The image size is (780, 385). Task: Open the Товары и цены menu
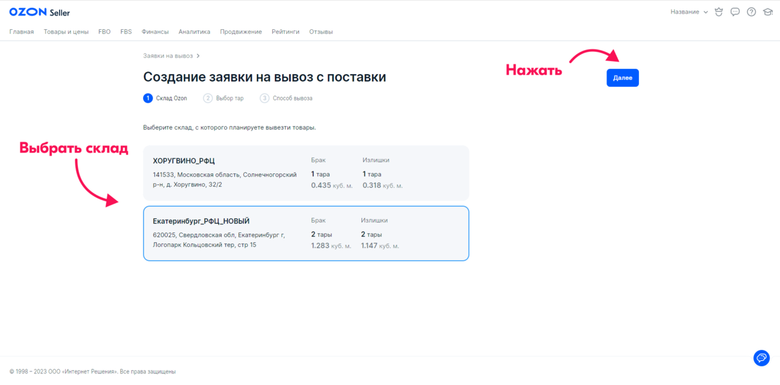tap(66, 31)
